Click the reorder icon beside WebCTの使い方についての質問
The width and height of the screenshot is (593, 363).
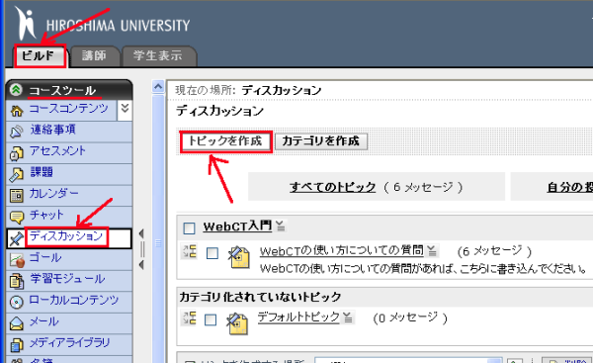pyautogui.click(x=190, y=251)
